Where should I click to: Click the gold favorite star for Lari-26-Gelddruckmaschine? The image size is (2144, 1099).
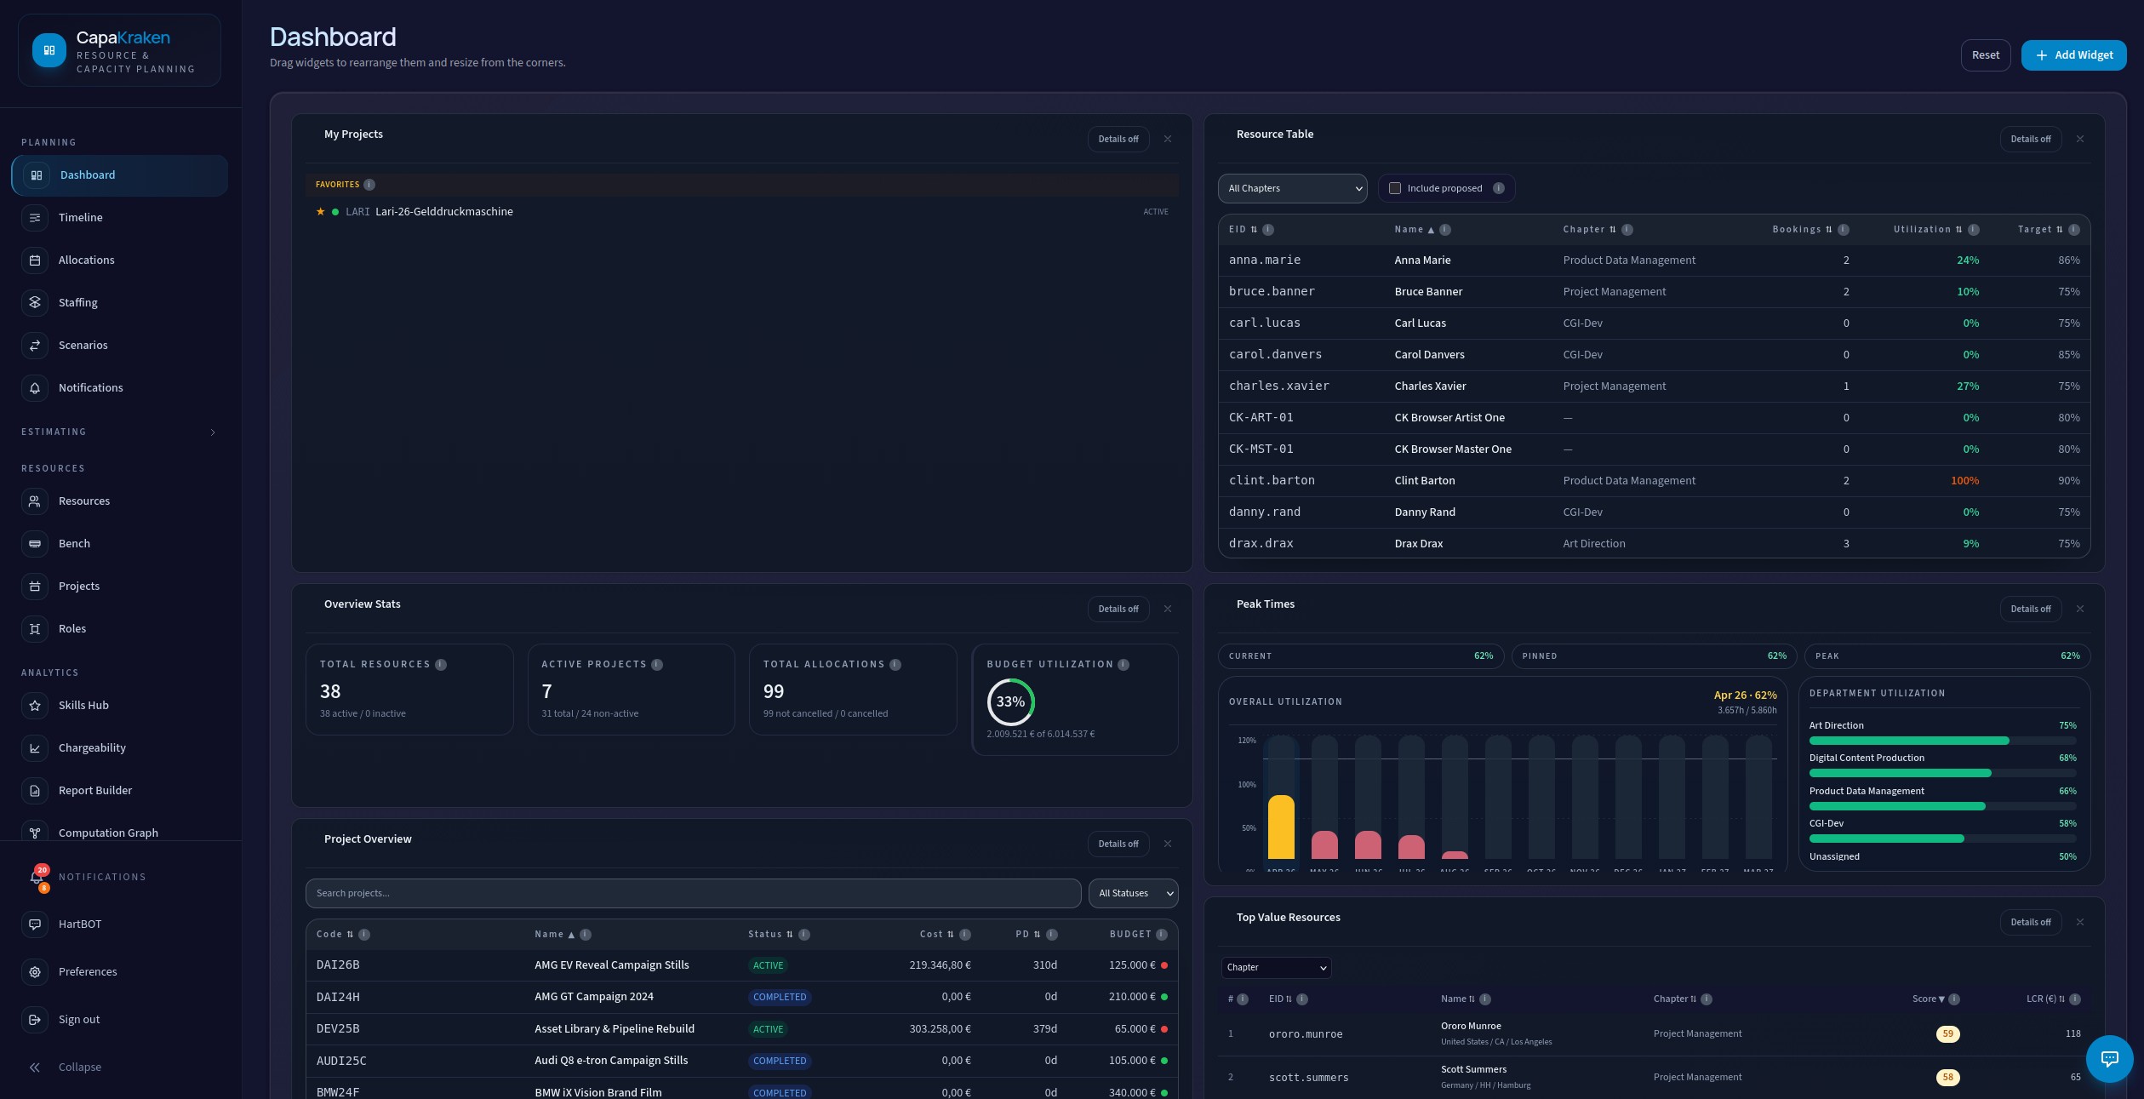[x=321, y=212]
